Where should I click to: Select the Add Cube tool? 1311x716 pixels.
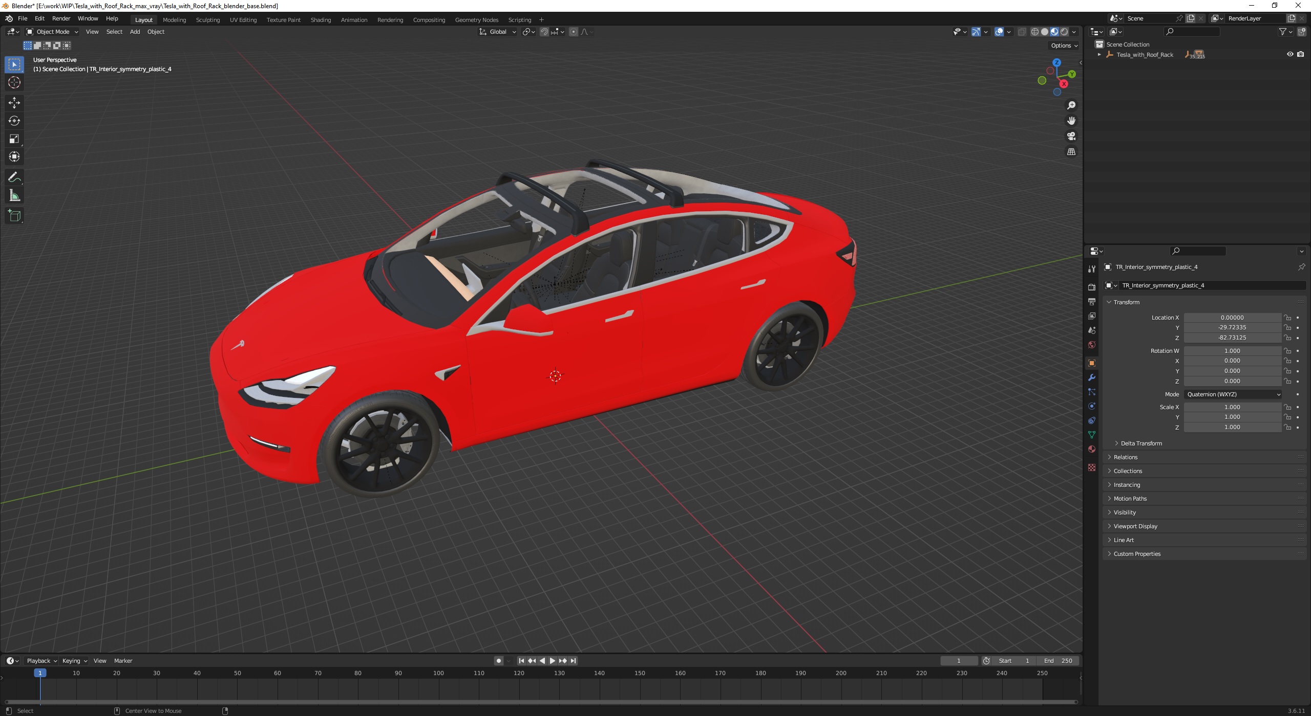14,216
